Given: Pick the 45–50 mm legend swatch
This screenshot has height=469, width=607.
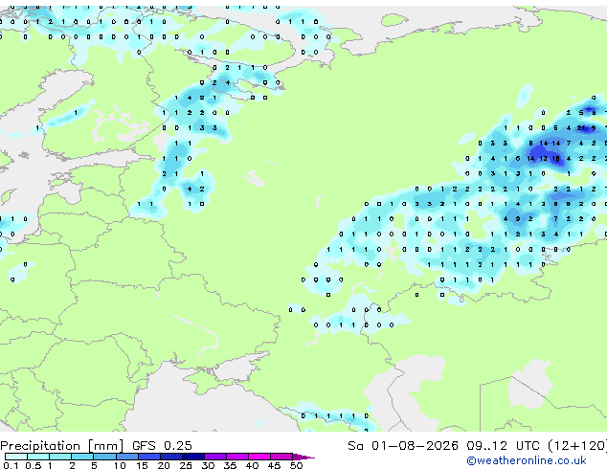Looking at the screenshot, I should coord(281,457).
